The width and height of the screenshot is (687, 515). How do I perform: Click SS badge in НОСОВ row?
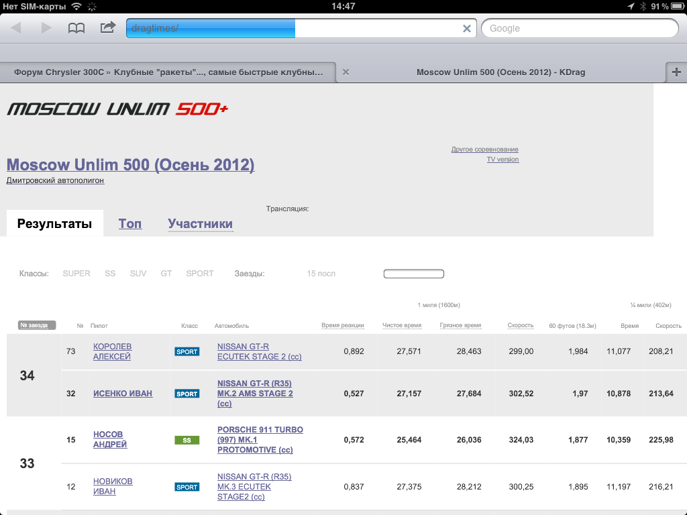[x=187, y=440]
